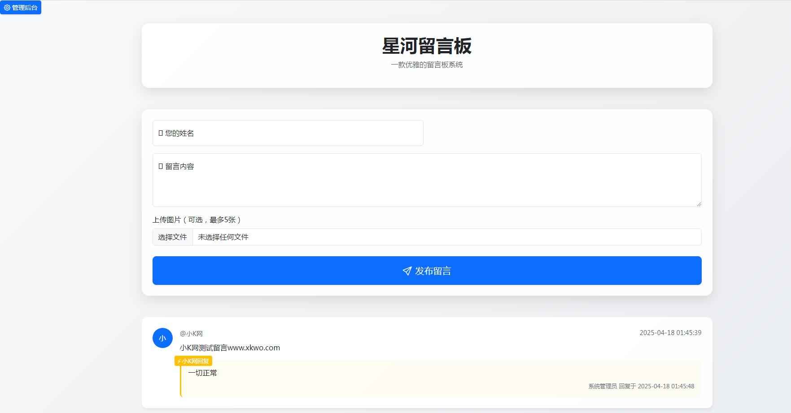Click 选择文件 to upload images
791x413 pixels.
pos(172,237)
